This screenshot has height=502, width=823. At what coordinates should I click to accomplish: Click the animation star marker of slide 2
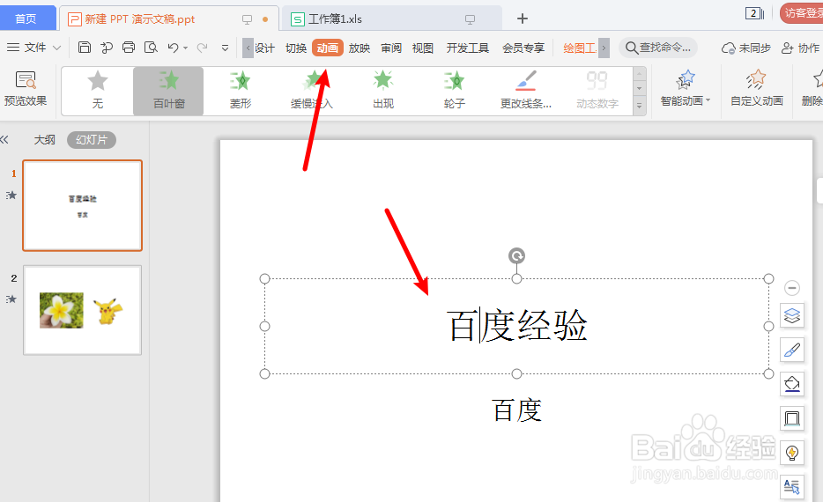pos(11,299)
